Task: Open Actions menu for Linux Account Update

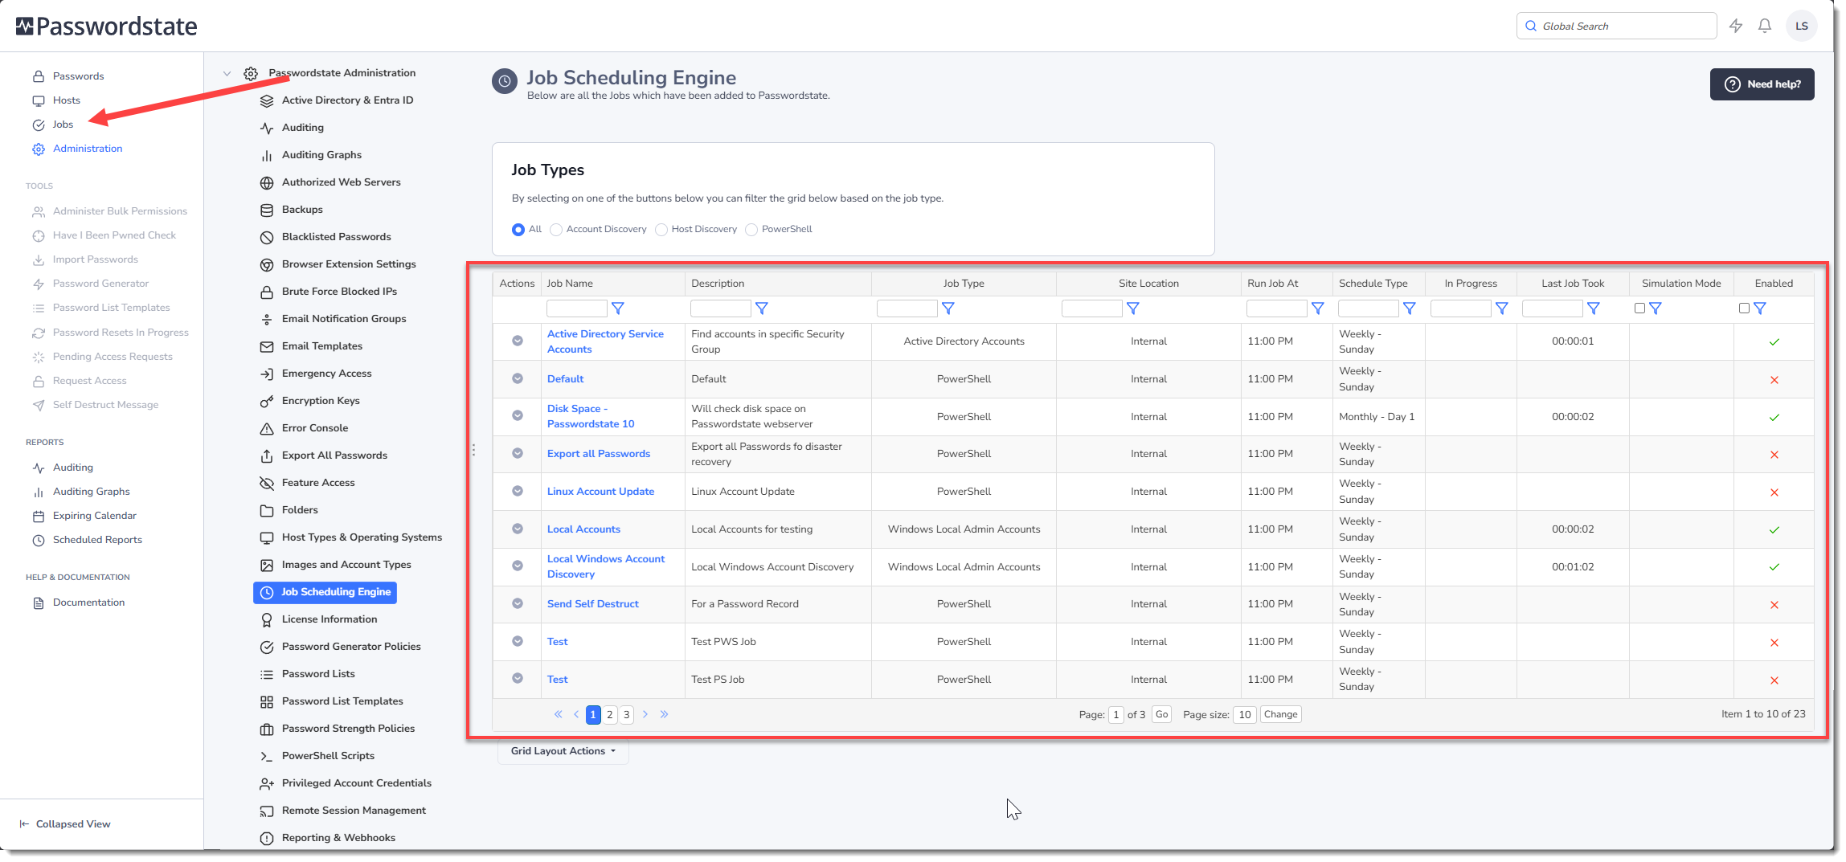Action: (518, 492)
